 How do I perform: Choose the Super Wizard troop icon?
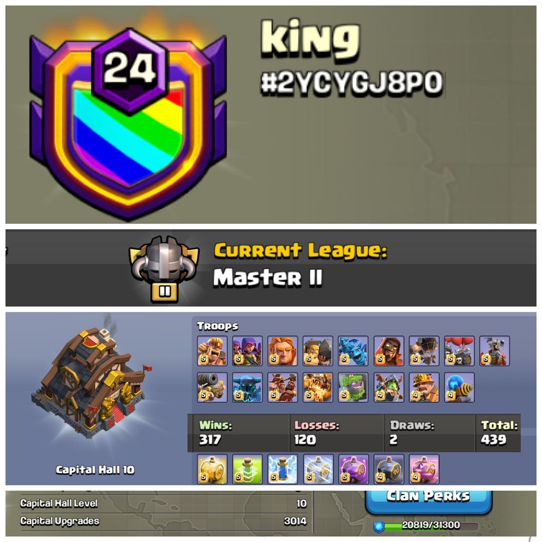(389, 351)
